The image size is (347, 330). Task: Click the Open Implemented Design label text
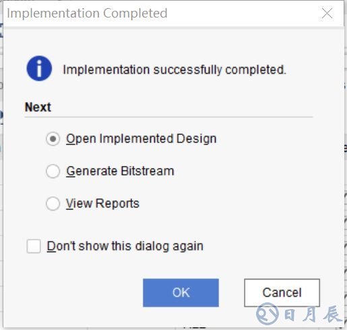click(141, 139)
